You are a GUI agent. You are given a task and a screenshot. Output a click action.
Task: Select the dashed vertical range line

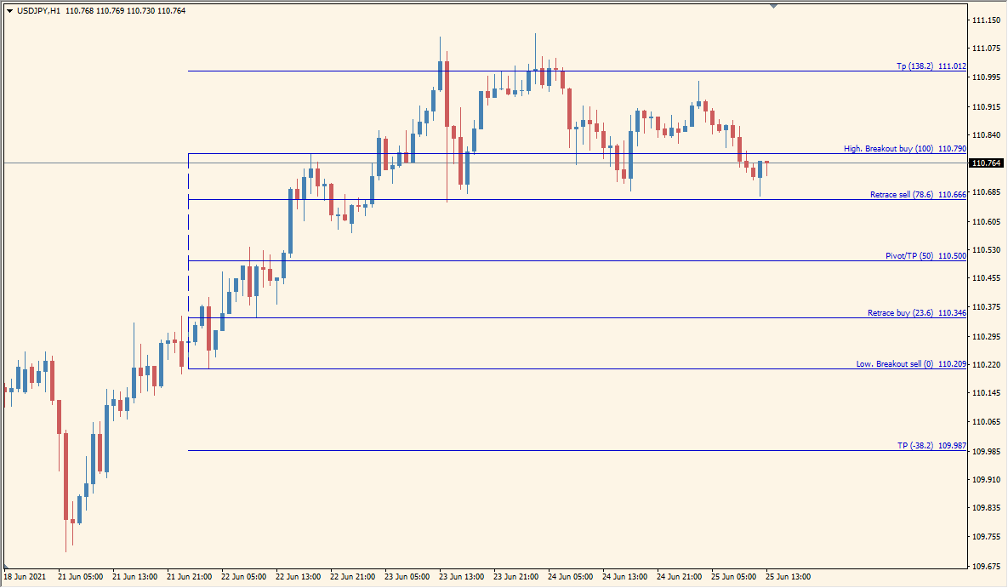188,261
